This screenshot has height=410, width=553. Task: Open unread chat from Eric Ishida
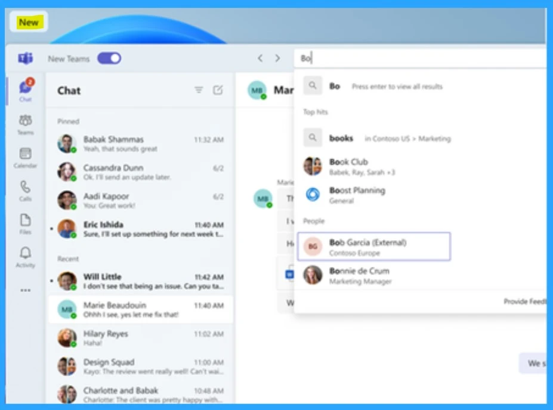[140, 229]
